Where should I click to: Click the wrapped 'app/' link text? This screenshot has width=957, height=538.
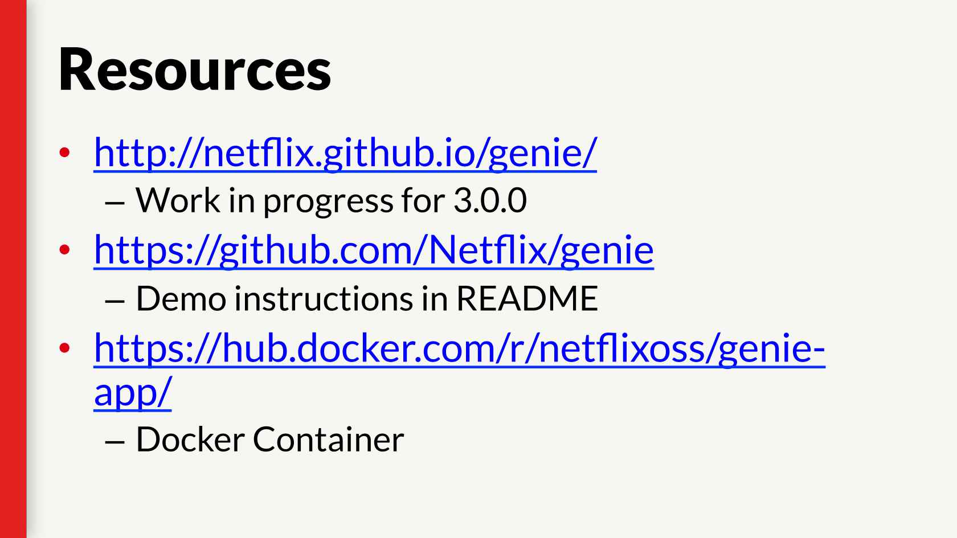coord(133,393)
